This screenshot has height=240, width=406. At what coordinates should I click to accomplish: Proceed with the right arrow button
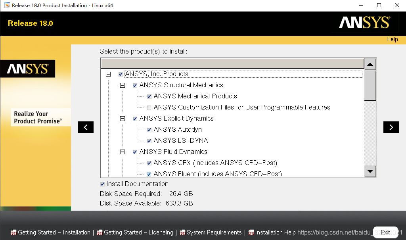click(391, 127)
